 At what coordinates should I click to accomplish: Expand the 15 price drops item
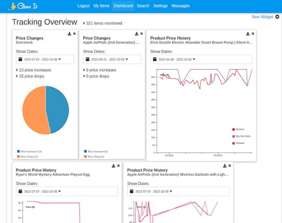(x=30, y=76)
